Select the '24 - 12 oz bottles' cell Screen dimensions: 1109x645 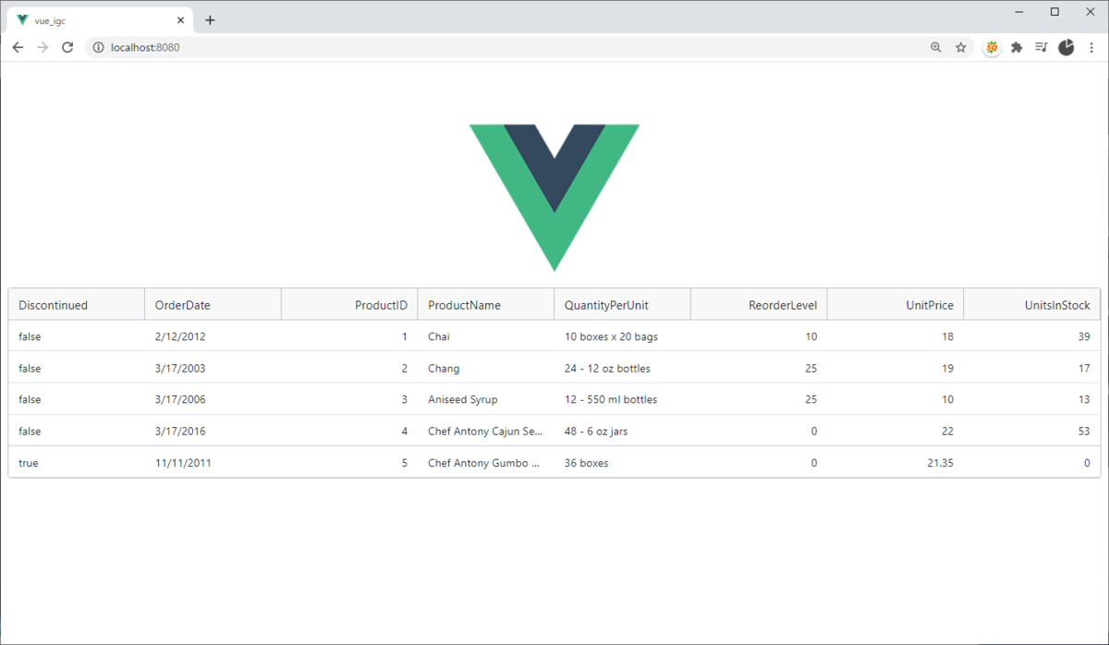(623, 368)
